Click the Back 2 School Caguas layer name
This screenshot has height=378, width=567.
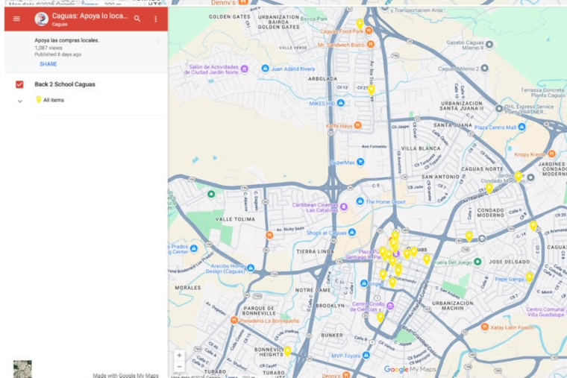point(65,84)
